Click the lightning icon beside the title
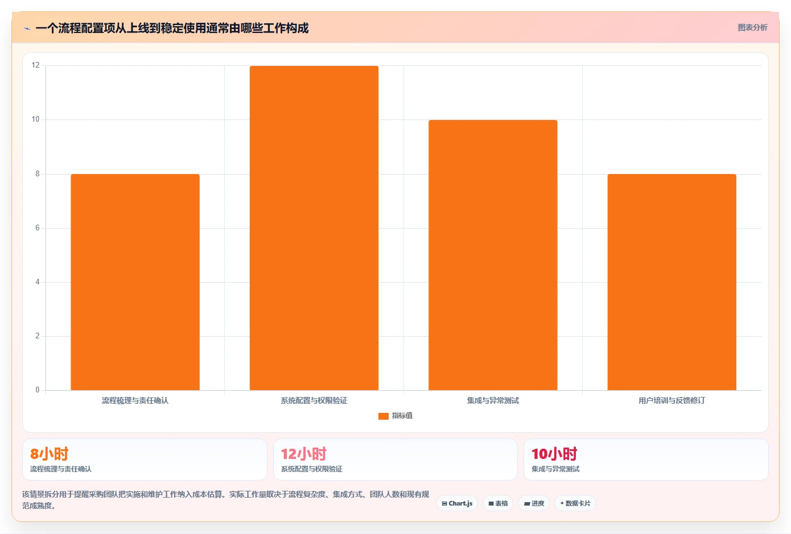 click(27, 28)
